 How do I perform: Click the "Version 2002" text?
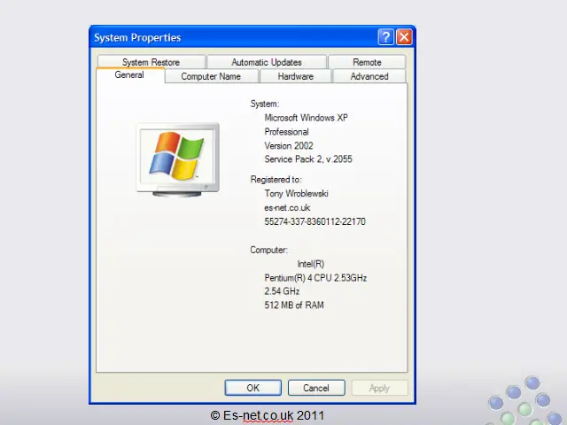coord(289,145)
